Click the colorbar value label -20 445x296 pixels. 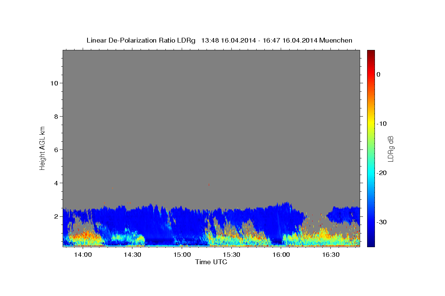(381, 173)
